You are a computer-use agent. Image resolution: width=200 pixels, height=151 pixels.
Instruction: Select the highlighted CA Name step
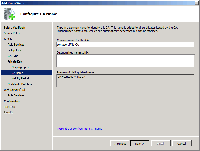(x=26, y=73)
